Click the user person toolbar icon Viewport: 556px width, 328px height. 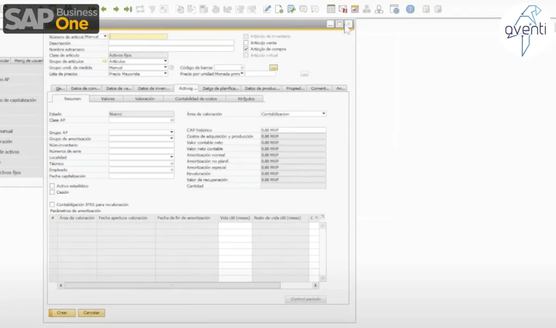point(378,9)
